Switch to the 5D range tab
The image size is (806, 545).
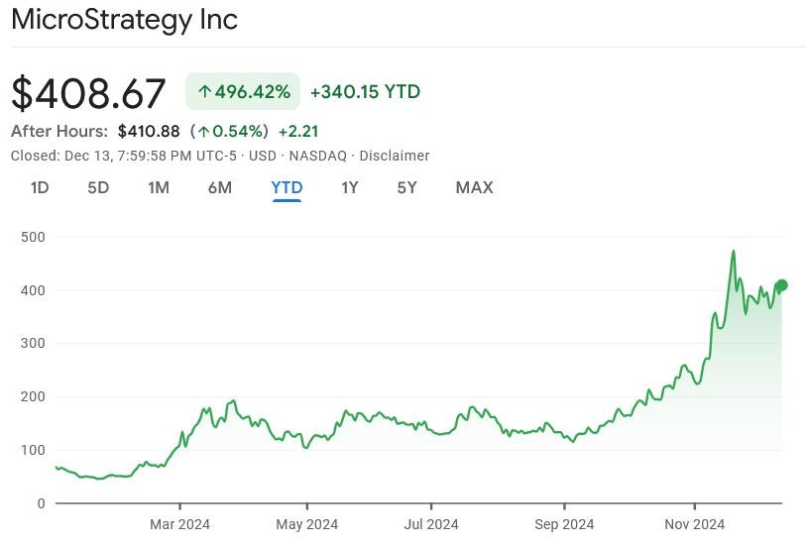(98, 187)
